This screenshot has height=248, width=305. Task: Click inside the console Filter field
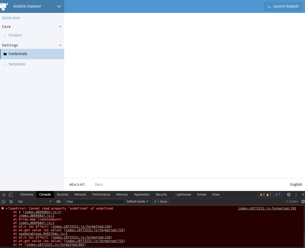point(95,202)
